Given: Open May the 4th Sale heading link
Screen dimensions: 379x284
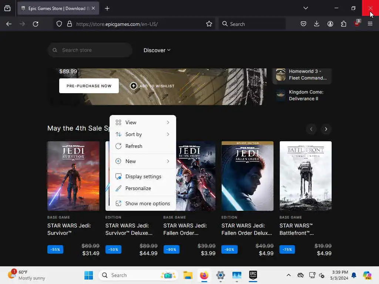Looking at the screenshot, I should pyautogui.click(x=78, y=128).
